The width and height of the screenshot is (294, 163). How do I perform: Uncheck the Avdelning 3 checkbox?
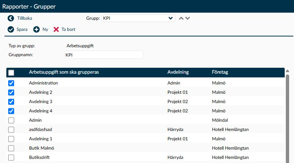click(x=11, y=102)
